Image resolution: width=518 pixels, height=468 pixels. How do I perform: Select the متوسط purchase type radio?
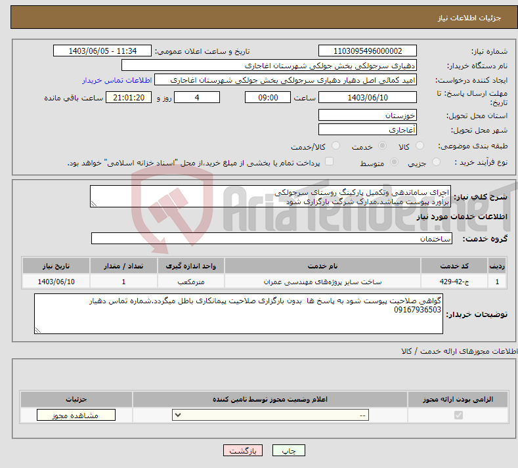tap(394, 162)
